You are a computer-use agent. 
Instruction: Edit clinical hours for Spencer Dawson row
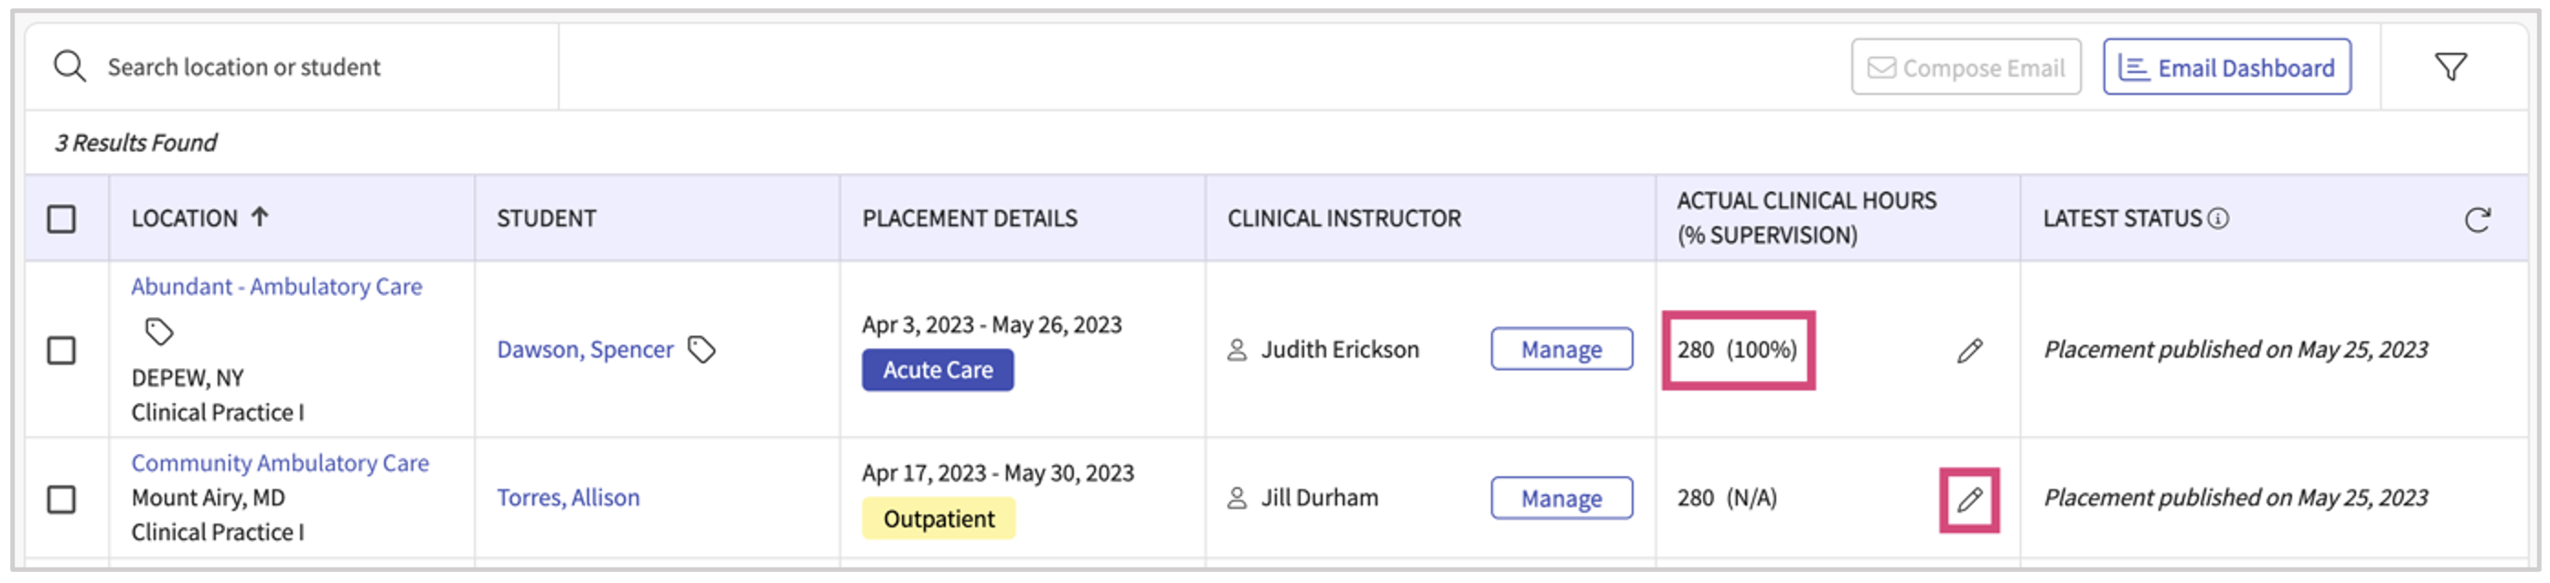tap(1969, 350)
